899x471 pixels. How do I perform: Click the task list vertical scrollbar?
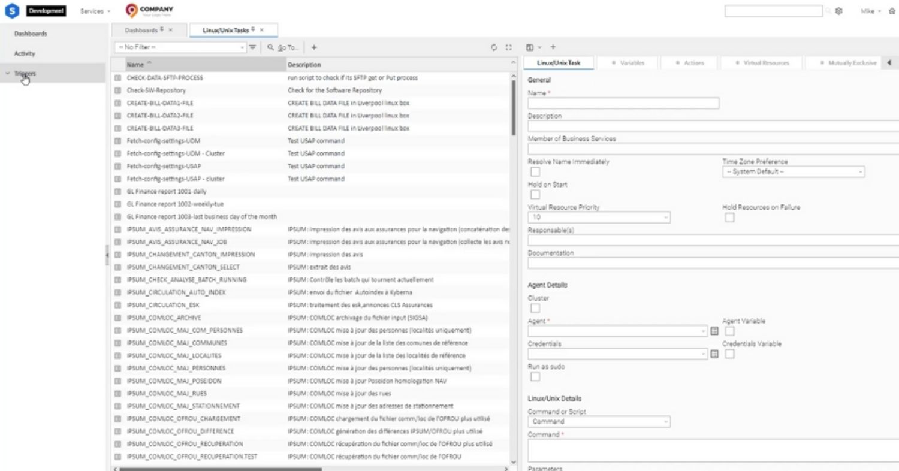point(513,108)
